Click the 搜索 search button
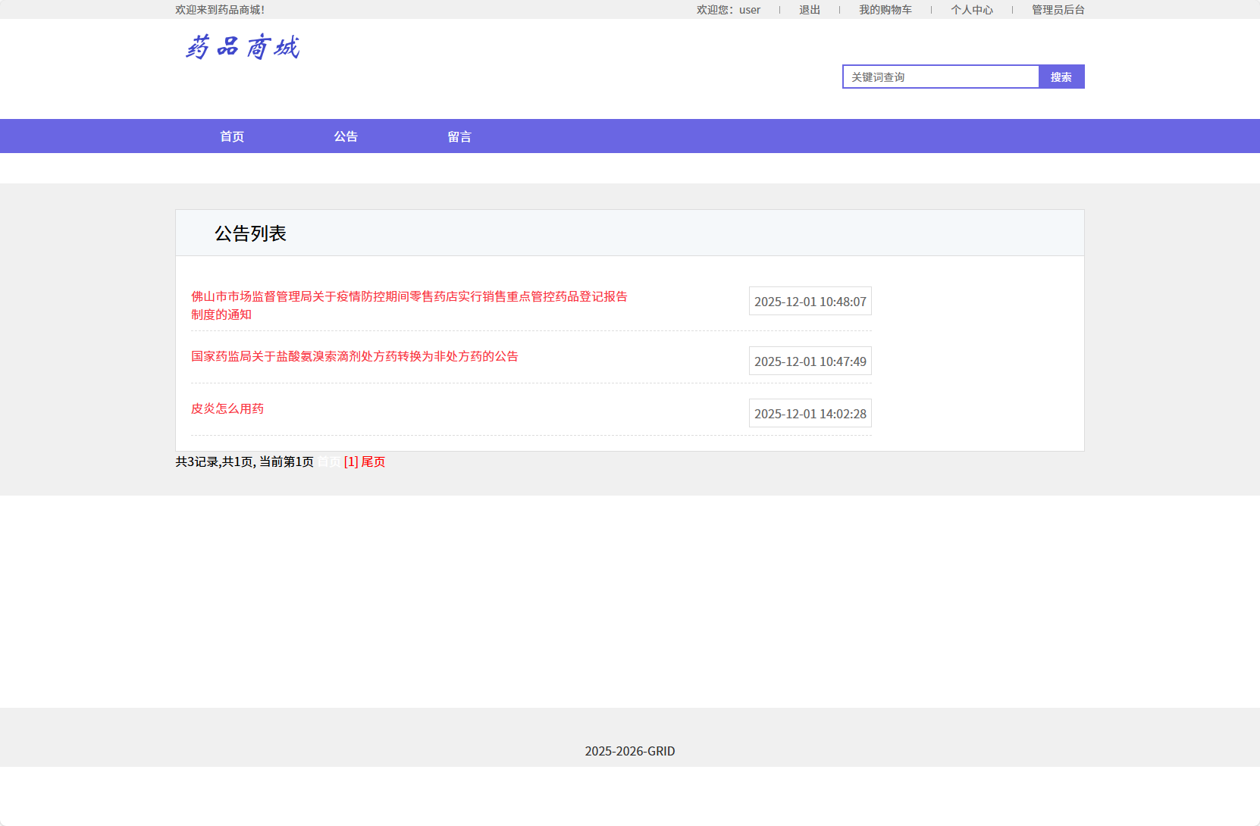The image size is (1260, 826). [x=1061, y=77]
